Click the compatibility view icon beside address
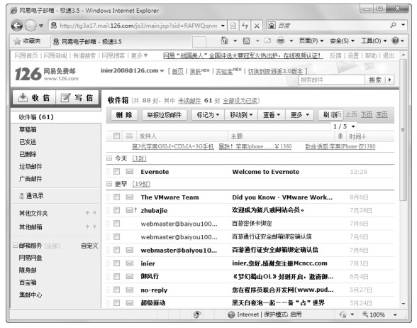 [x=233, y=26]
